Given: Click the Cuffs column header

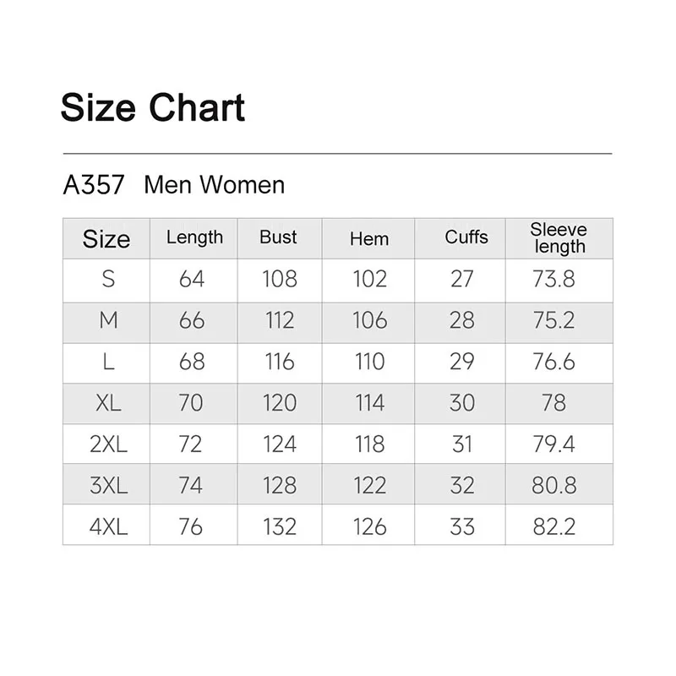Looking at the screenshot, I should [x=466, y=237].
